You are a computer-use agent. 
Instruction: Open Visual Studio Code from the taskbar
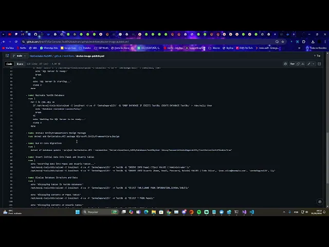tap(252, 212)
